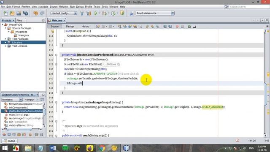Click the Clean and Build Project icon
This screenshot has width=270, height=152.
[x=89, y=13]
